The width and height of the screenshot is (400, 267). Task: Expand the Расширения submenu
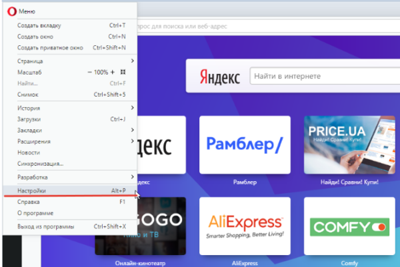click(70, 141)
